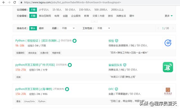
Task: Select 不限 for 公司规模
Action: pyautogui.click(x=33, y=10)
